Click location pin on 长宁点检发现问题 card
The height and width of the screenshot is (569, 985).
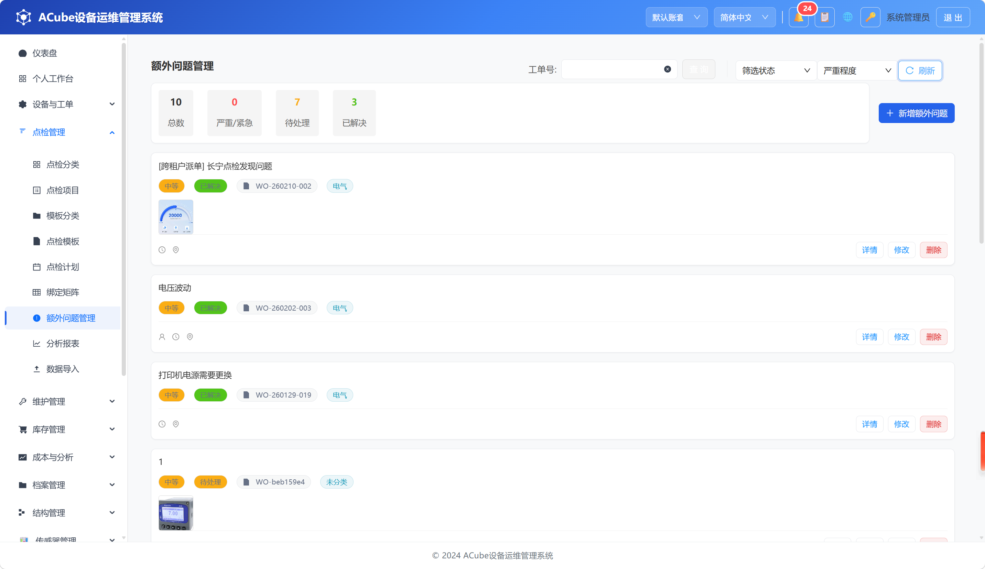point(176,250)
